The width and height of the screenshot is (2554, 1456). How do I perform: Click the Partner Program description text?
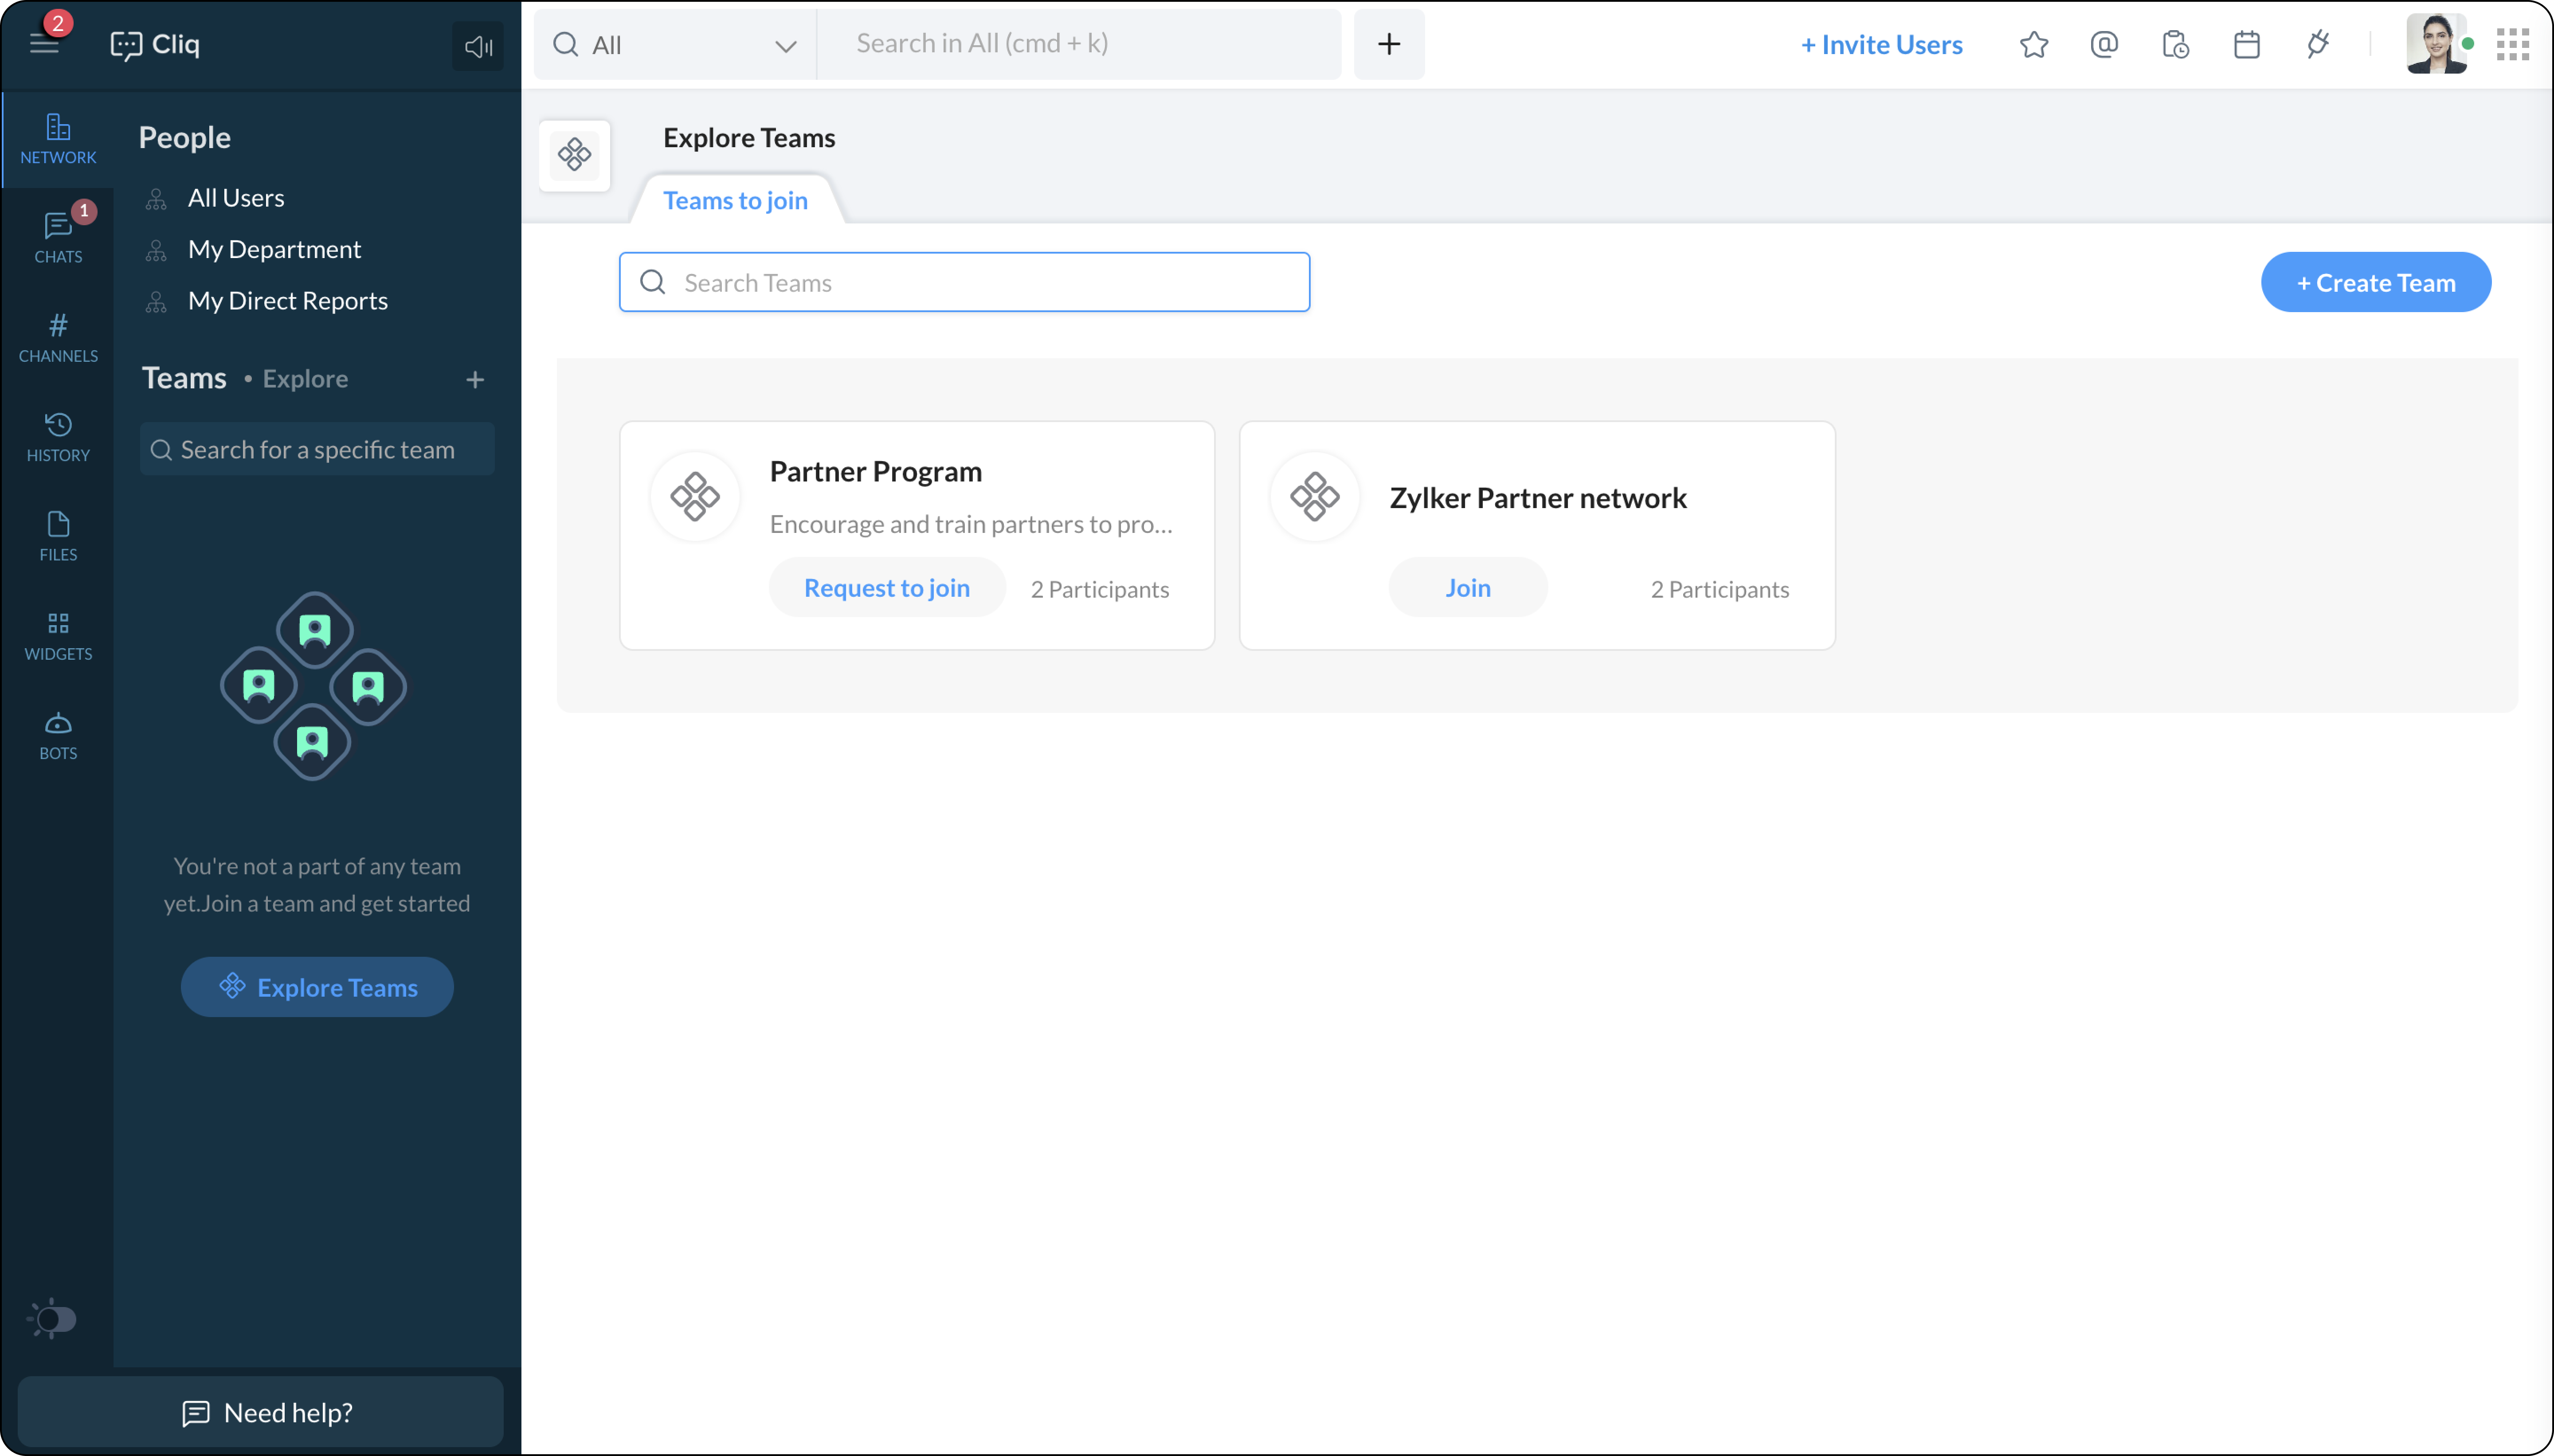point(971,524)
